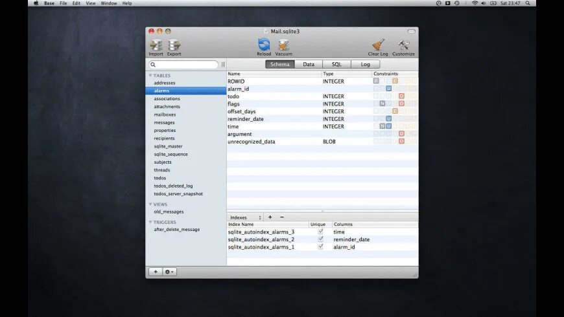Collapse the TABLES section triangle
This screenshot has width=564, height=317.
point(150,76)
